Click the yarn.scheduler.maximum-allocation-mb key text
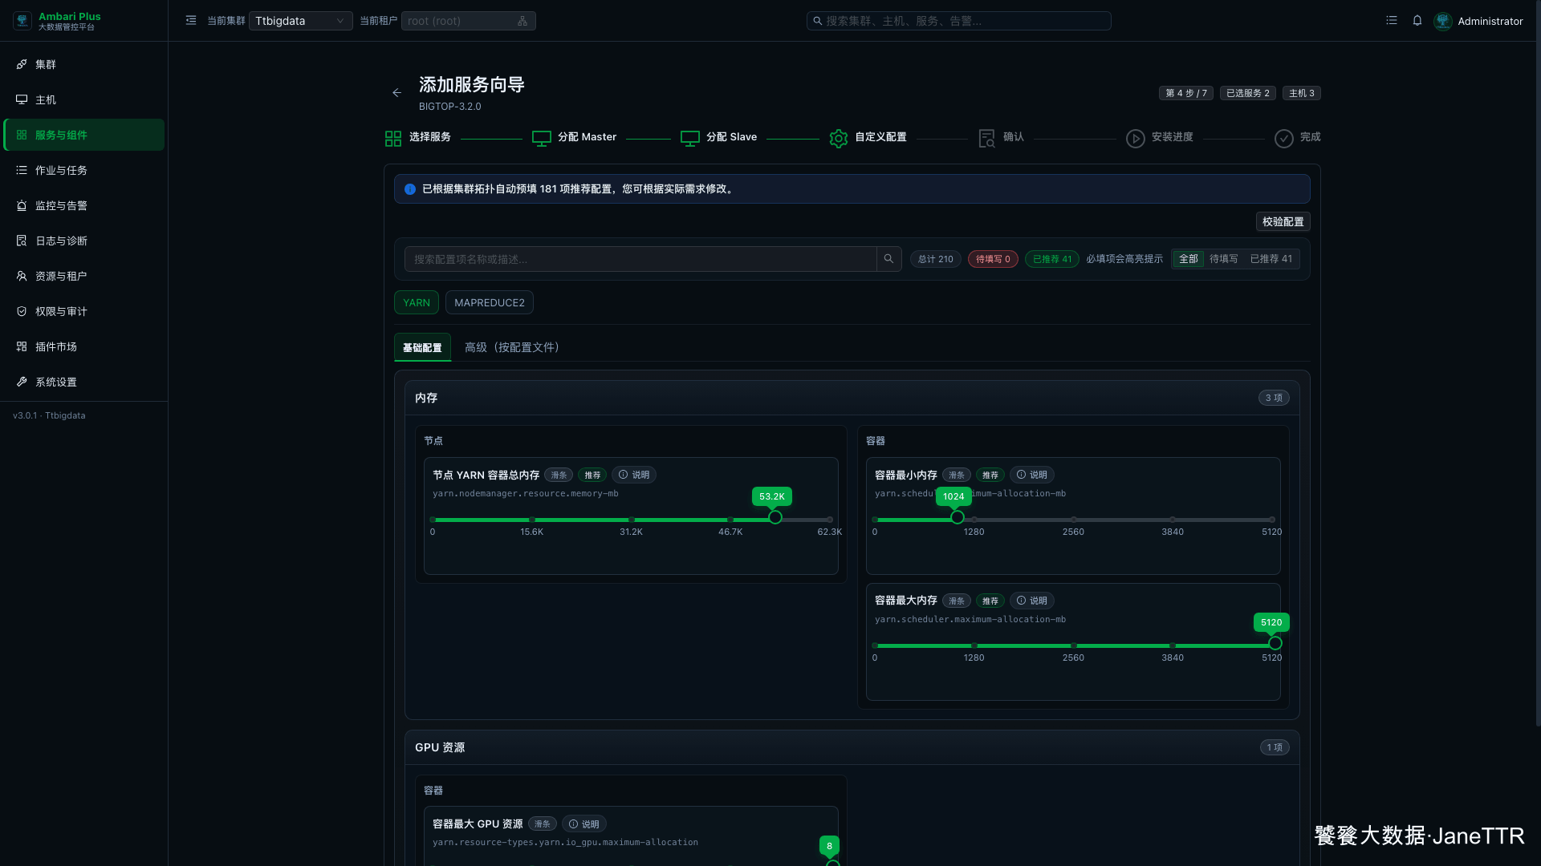 [970, 619]
